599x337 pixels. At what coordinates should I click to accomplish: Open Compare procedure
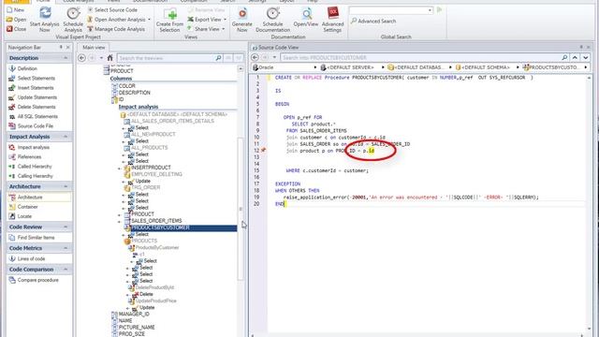click(x=34, y=280)
